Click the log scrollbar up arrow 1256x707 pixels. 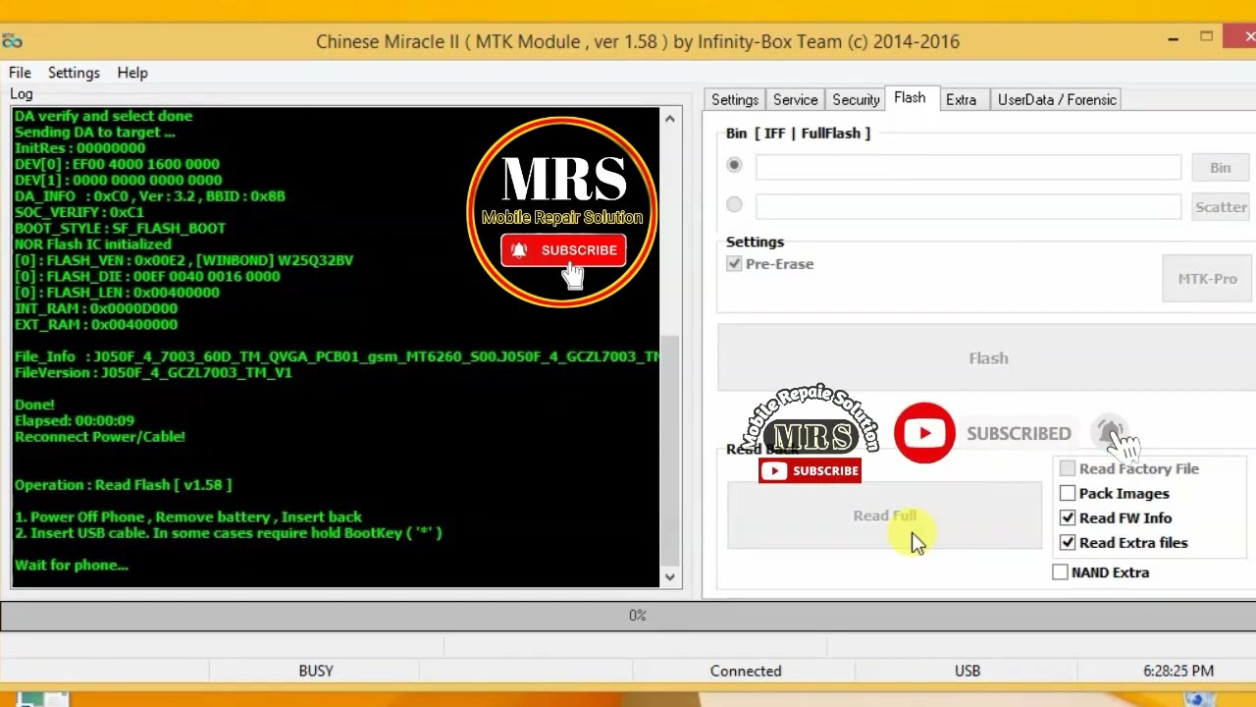click(x=670, y=119)
